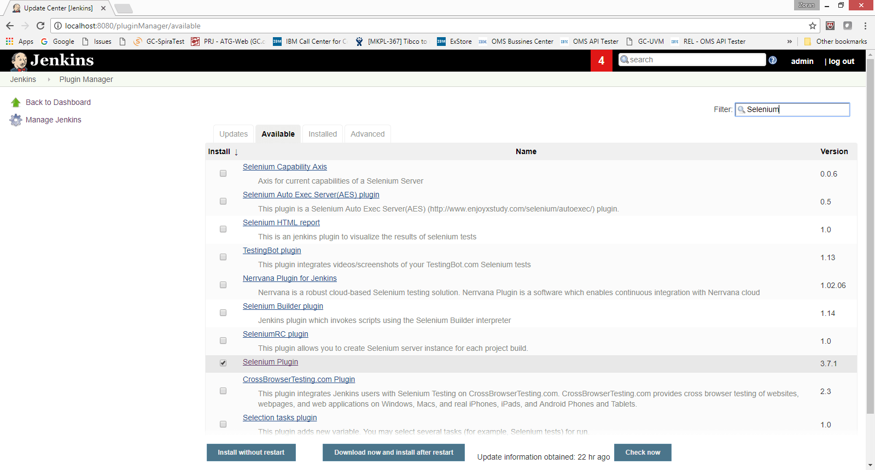Switch to the Installed tab
The height and width of the screenshot is (470, 875).
[323, 134]
